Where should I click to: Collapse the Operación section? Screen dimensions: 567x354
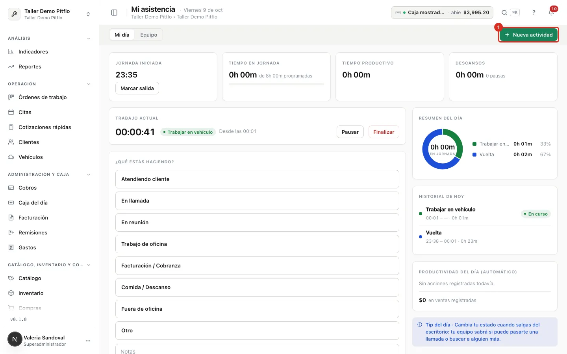point(89,84)
